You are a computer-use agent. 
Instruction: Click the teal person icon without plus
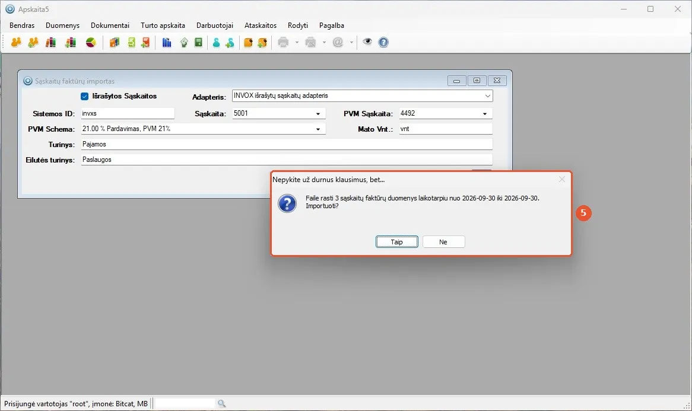click(216, 42)
